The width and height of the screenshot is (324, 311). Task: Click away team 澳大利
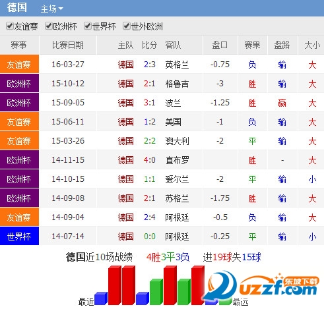(x=177, y=141)
